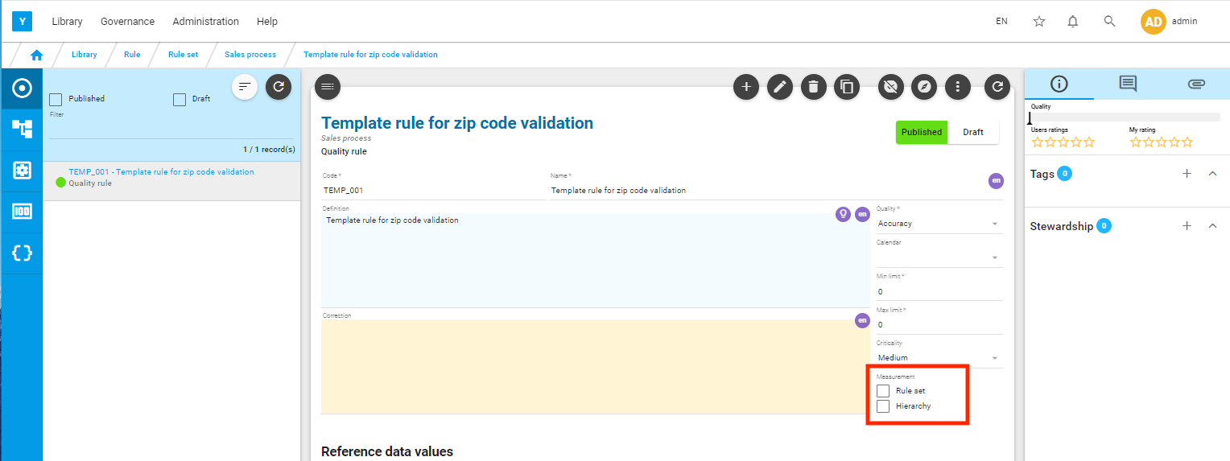Viewport: 1230px width, 461px height.
Task: Click the Quality progress bar
Action: pos(1125,117)
